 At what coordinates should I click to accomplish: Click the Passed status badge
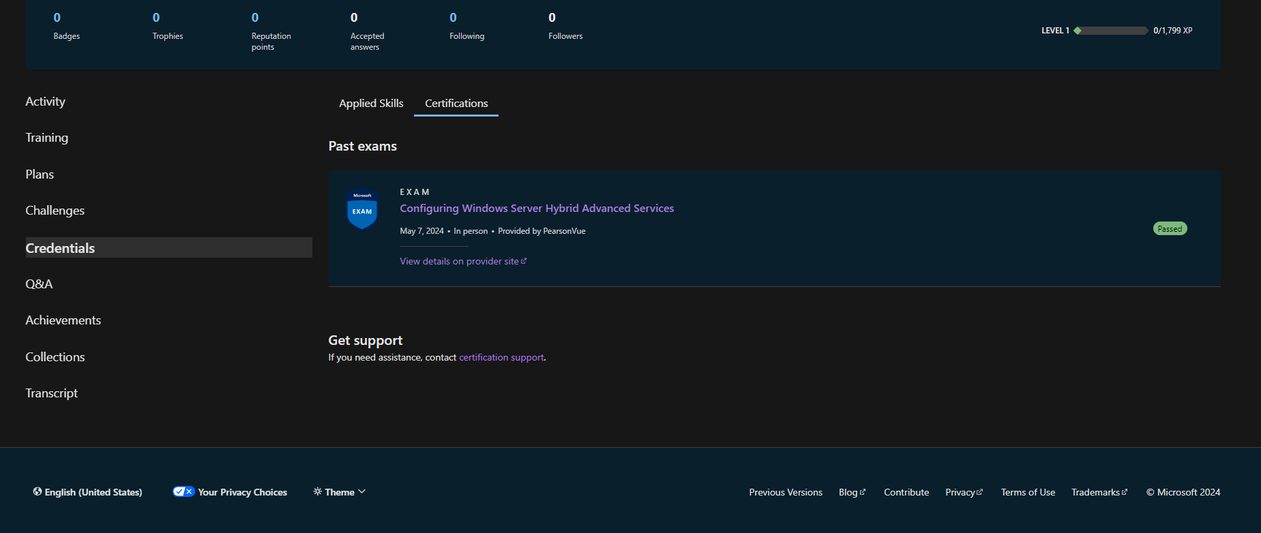click(x=1170, y=229)
